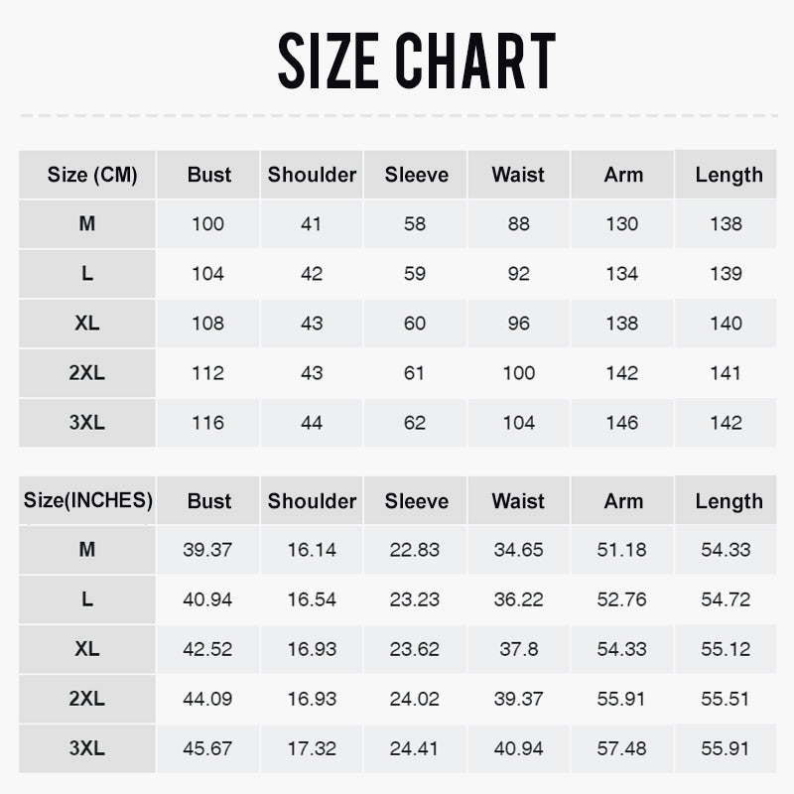794x794 pixels.
Task: Click the Bust column header in CM table
Action: click(208, 175)
